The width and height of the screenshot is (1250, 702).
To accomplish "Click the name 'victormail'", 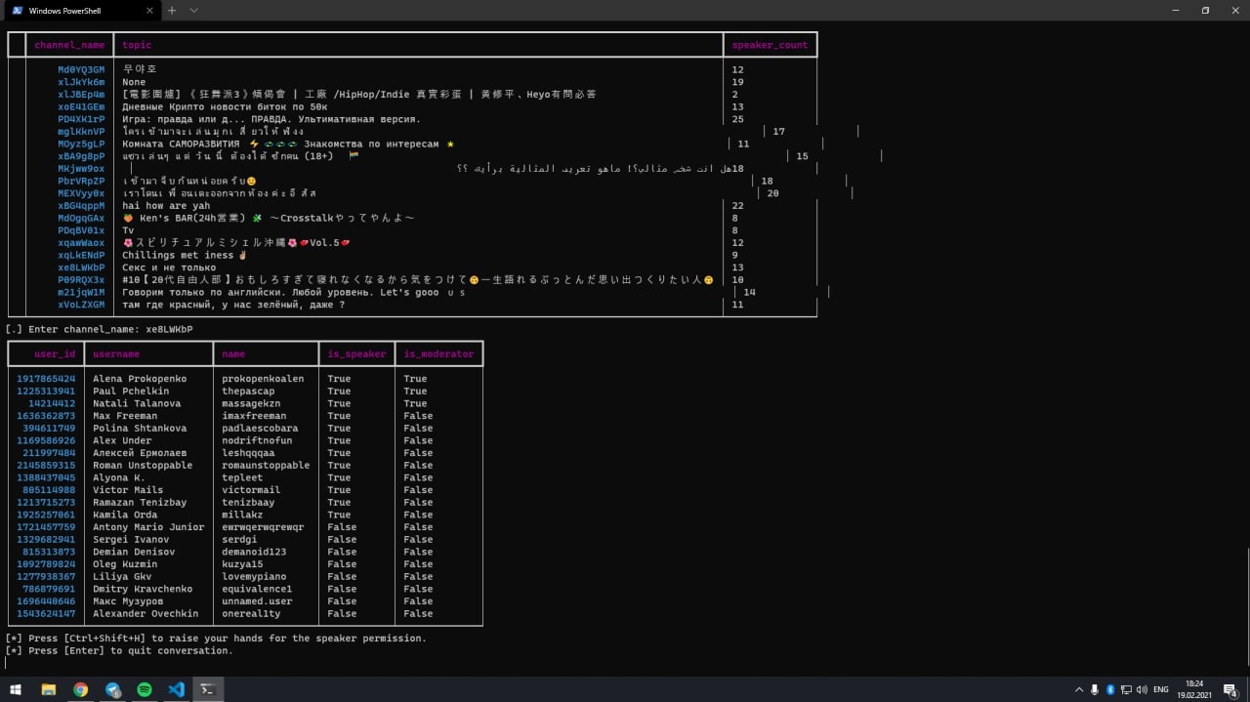I will 251,490.
